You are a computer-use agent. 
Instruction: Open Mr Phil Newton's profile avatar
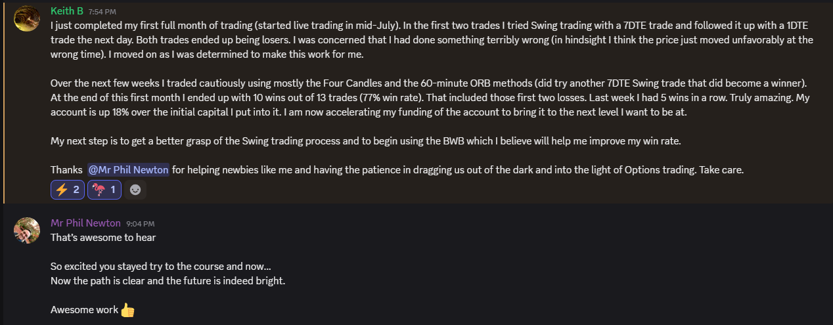tap(27, 230)
